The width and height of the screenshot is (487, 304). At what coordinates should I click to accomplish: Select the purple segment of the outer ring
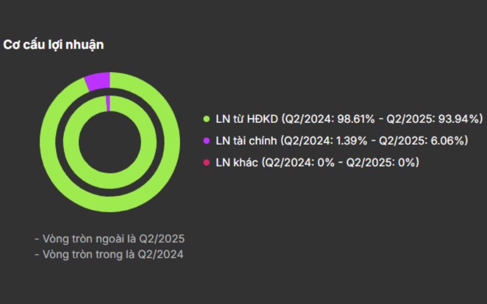coord(98,81)
